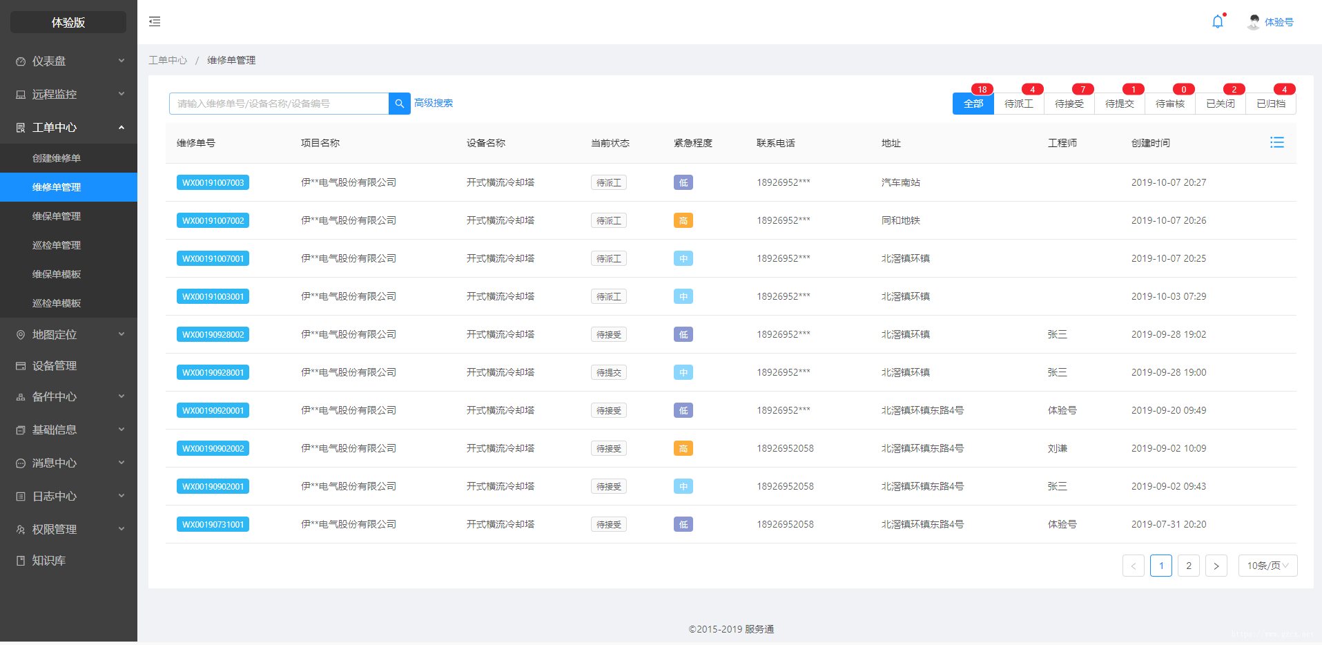Open work order WX00190731001
The height and width of the screenshot is (645, 1322).
[213, 524]
